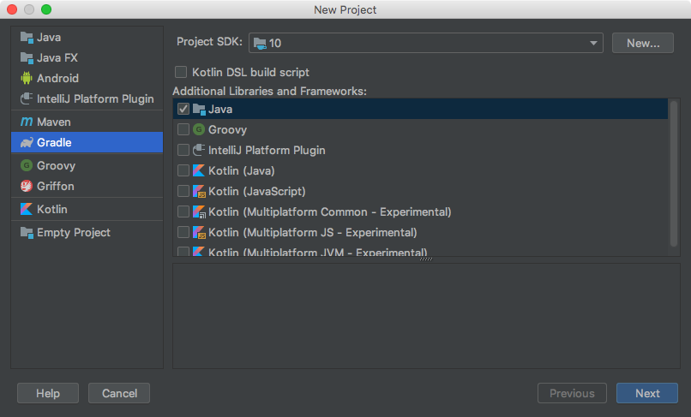Check the Kotlin (JavaScript) framework checkbox
Viewport: 691px width, 417px height.
pyautogui.click(x=183, y=192)
